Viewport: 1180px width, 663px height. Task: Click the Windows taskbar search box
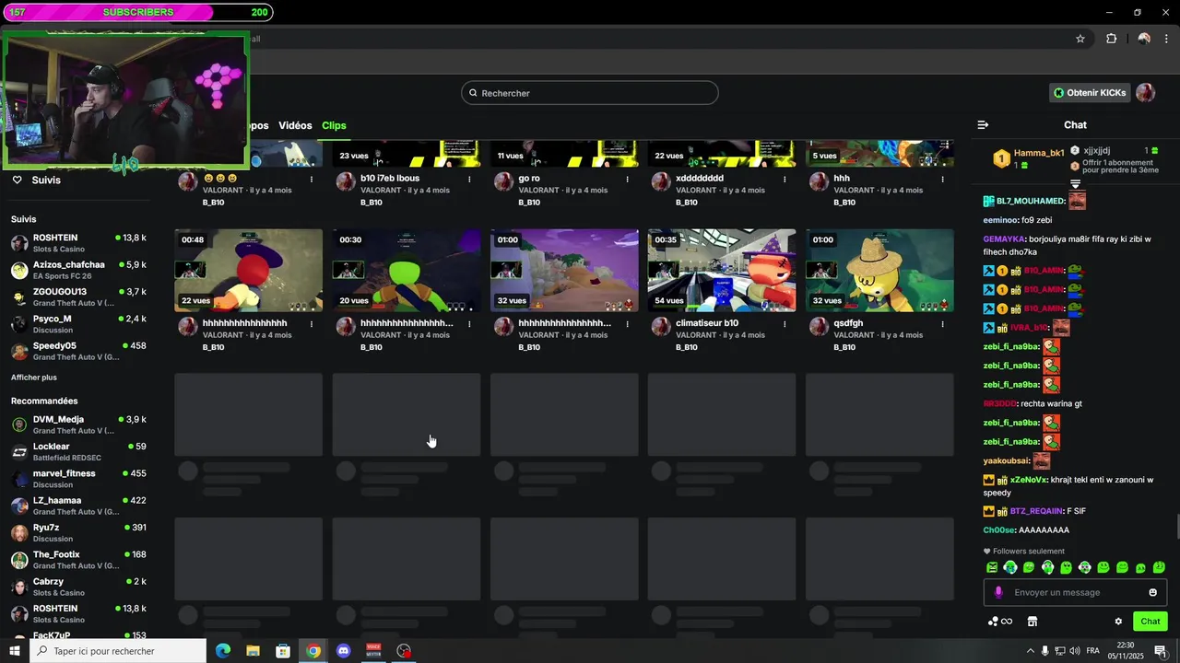pyautogui.click(x=118, y=651)
